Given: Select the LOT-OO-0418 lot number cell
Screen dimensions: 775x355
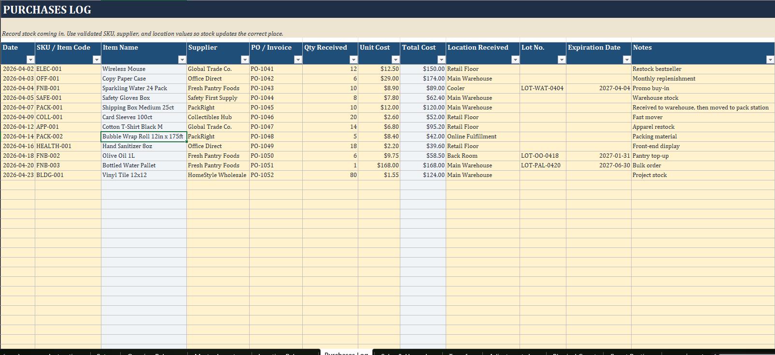Looking at the screenshot, I should click(x=543, y=156).
